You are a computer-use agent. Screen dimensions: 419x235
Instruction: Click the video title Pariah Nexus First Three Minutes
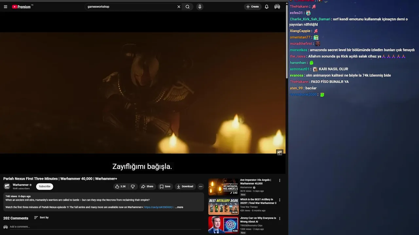(60, 179)
